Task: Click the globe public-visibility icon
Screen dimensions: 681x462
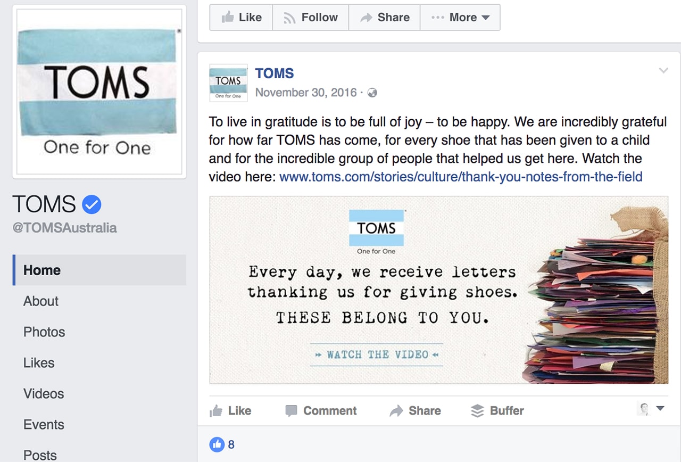Action: point(372,93)
